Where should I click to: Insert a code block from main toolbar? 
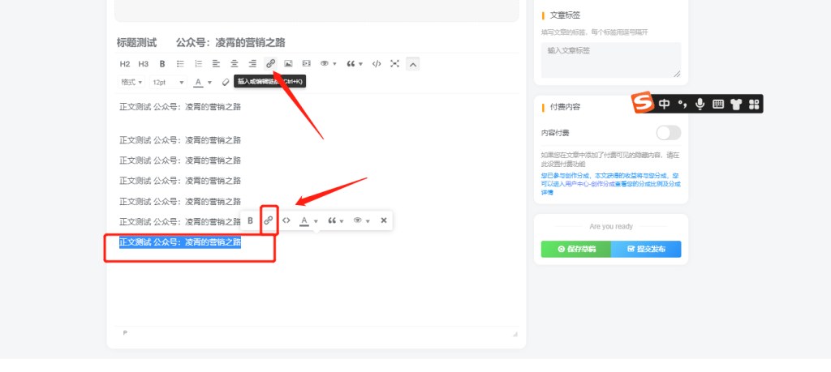point(377,64)
